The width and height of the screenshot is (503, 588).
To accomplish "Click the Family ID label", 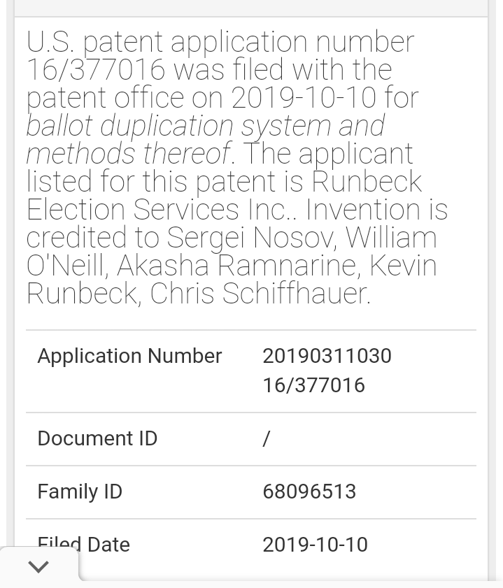I will point(80,492).
